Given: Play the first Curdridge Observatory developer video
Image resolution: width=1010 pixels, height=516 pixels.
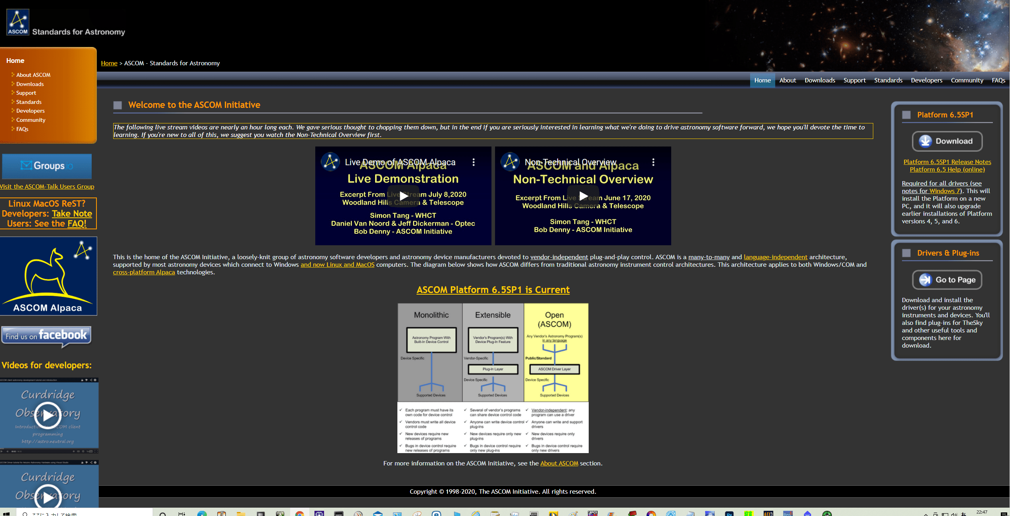Looking at the screenshot, I should 48,415.
